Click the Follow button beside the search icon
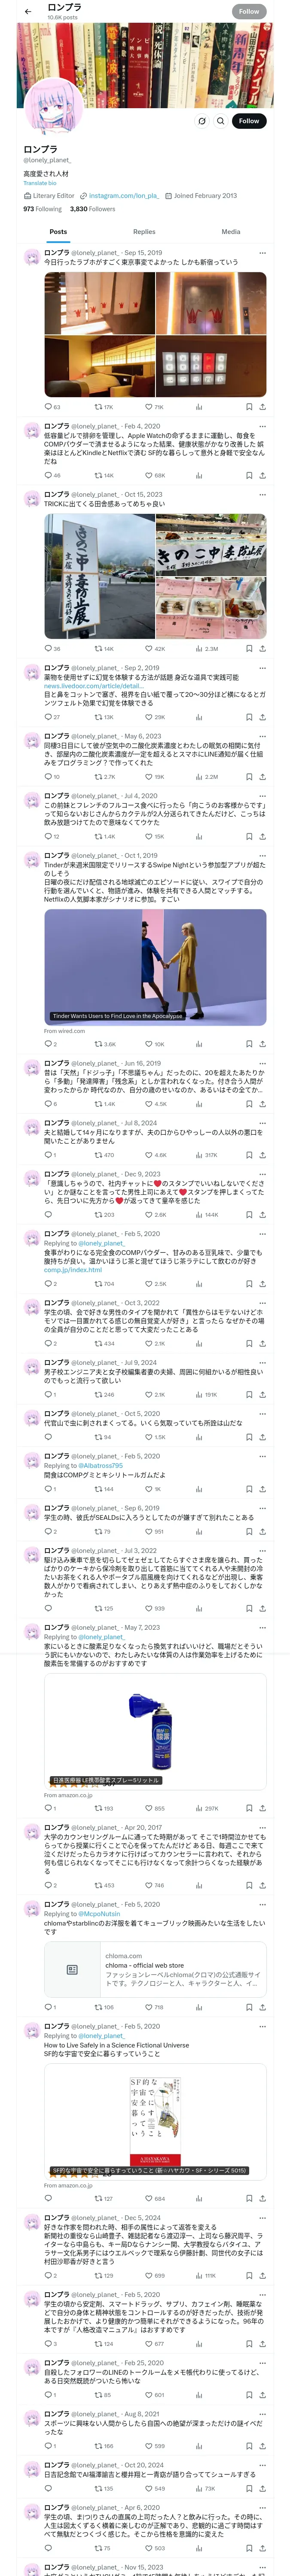Viewport: 290px width, 2576px height. click(x=248, y=121)
